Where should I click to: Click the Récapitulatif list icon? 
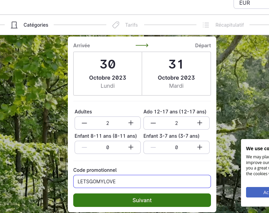(206, 25)
